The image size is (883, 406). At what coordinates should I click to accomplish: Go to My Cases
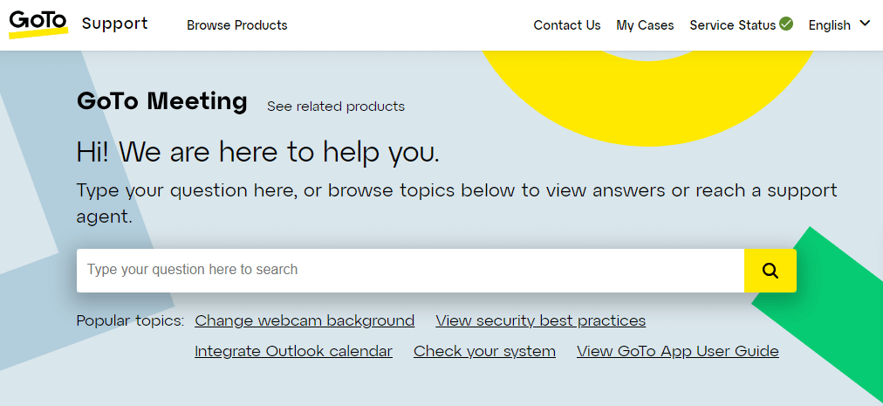[x=645, y=25]
